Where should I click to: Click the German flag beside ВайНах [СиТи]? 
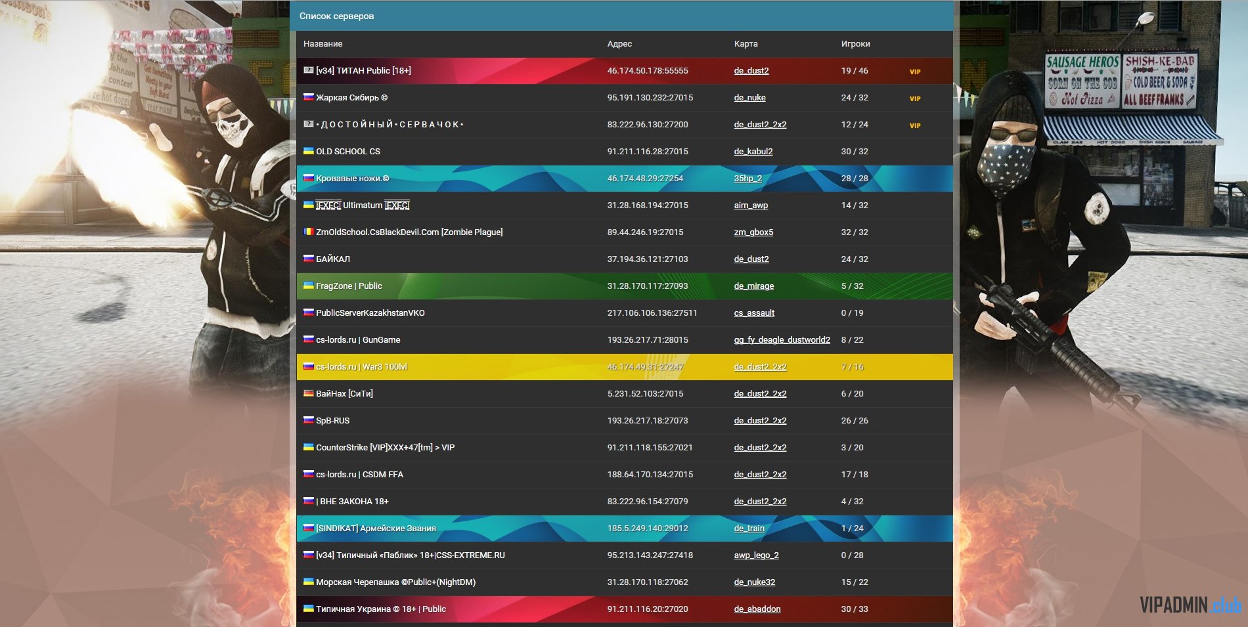pyautogui.click(x=308, y=393)
